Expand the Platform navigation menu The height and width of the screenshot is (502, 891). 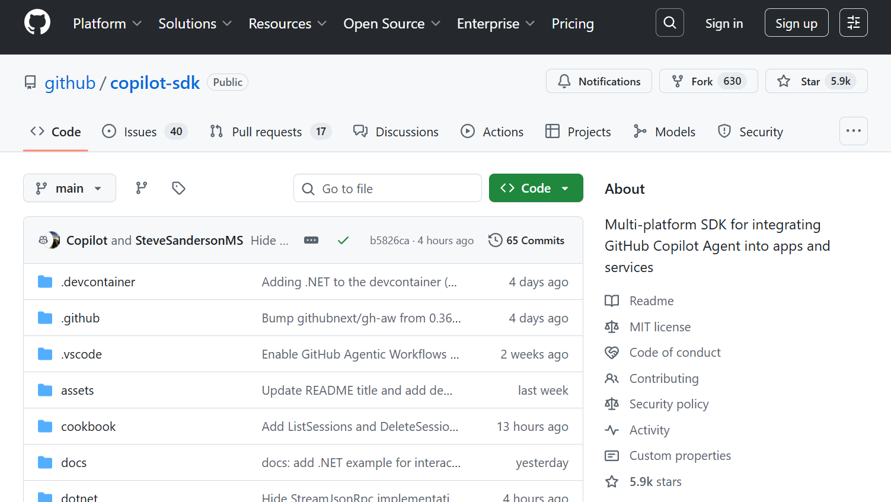coord(107,24)
